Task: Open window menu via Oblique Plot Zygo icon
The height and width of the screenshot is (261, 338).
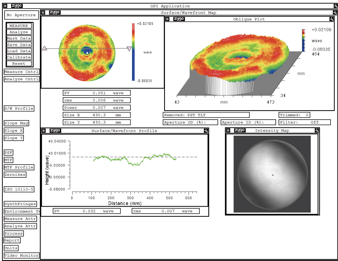Action: click(168, 19)
